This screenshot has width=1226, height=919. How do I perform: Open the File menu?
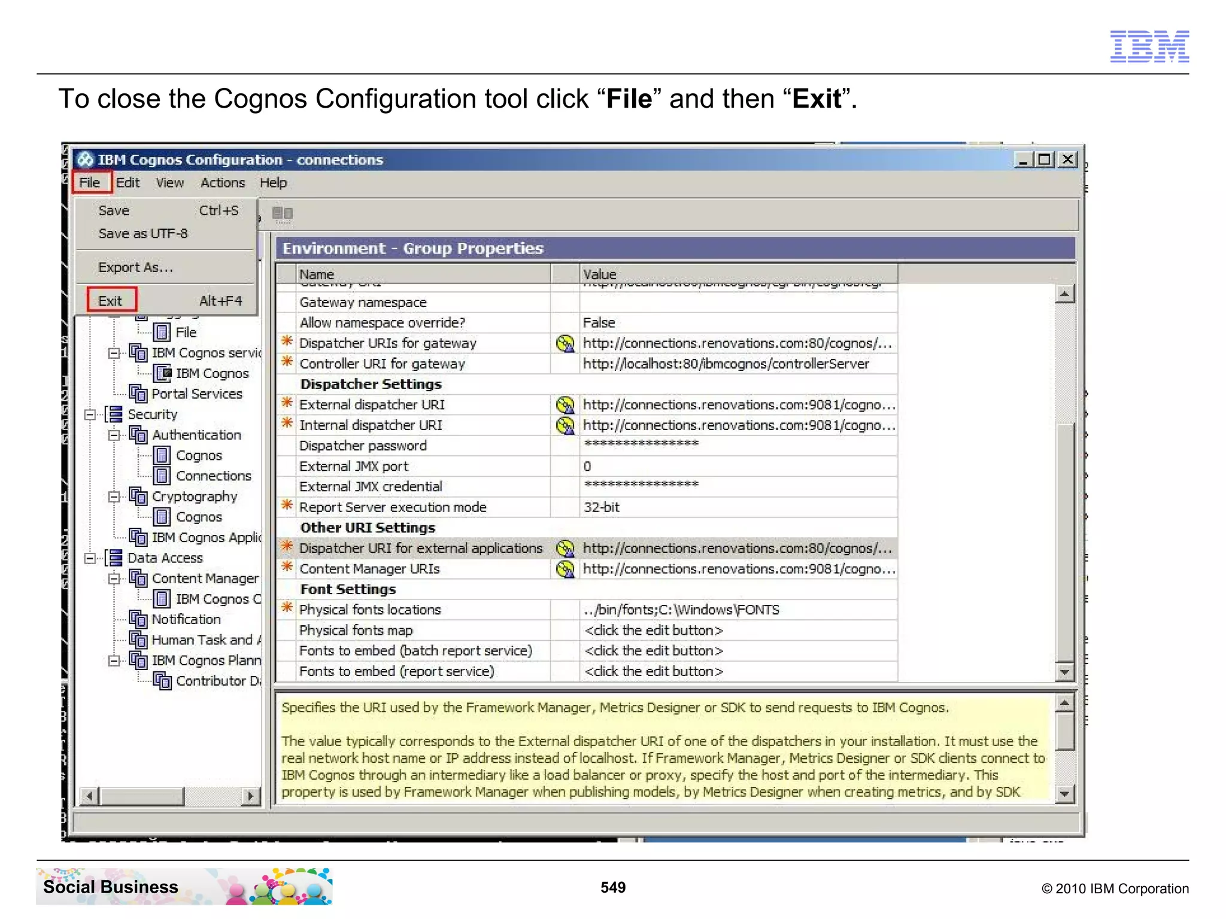[90, 182]
